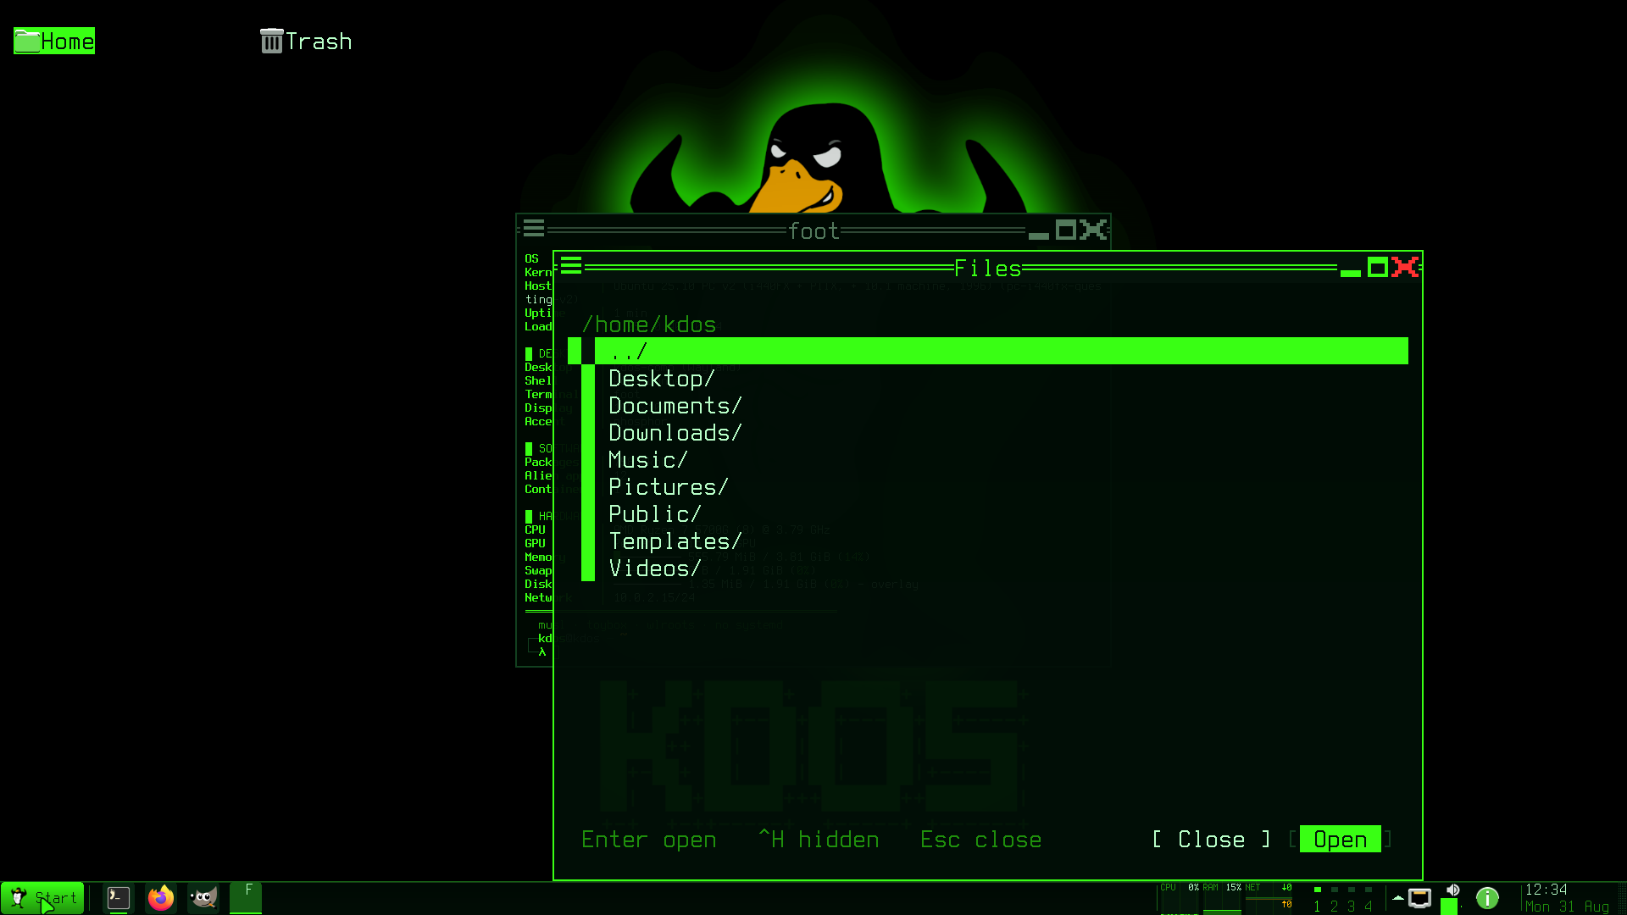This screenshot has width=1627, height=915.
Task: Click the Esc close shortcut hint
Action: pos(981,840)
